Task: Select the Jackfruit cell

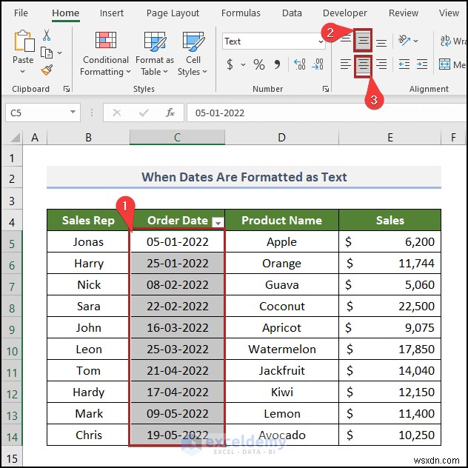Action: 281,371
